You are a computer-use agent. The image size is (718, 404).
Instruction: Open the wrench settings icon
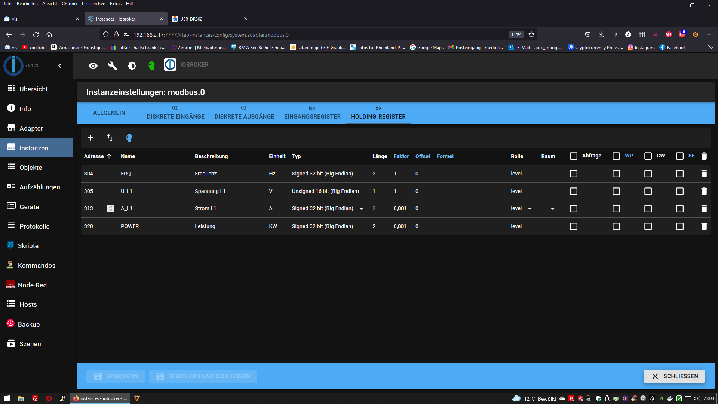tap(113, 66)
